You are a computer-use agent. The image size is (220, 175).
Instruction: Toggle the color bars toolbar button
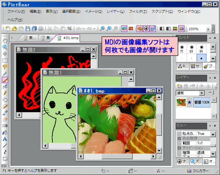[181, 29]
